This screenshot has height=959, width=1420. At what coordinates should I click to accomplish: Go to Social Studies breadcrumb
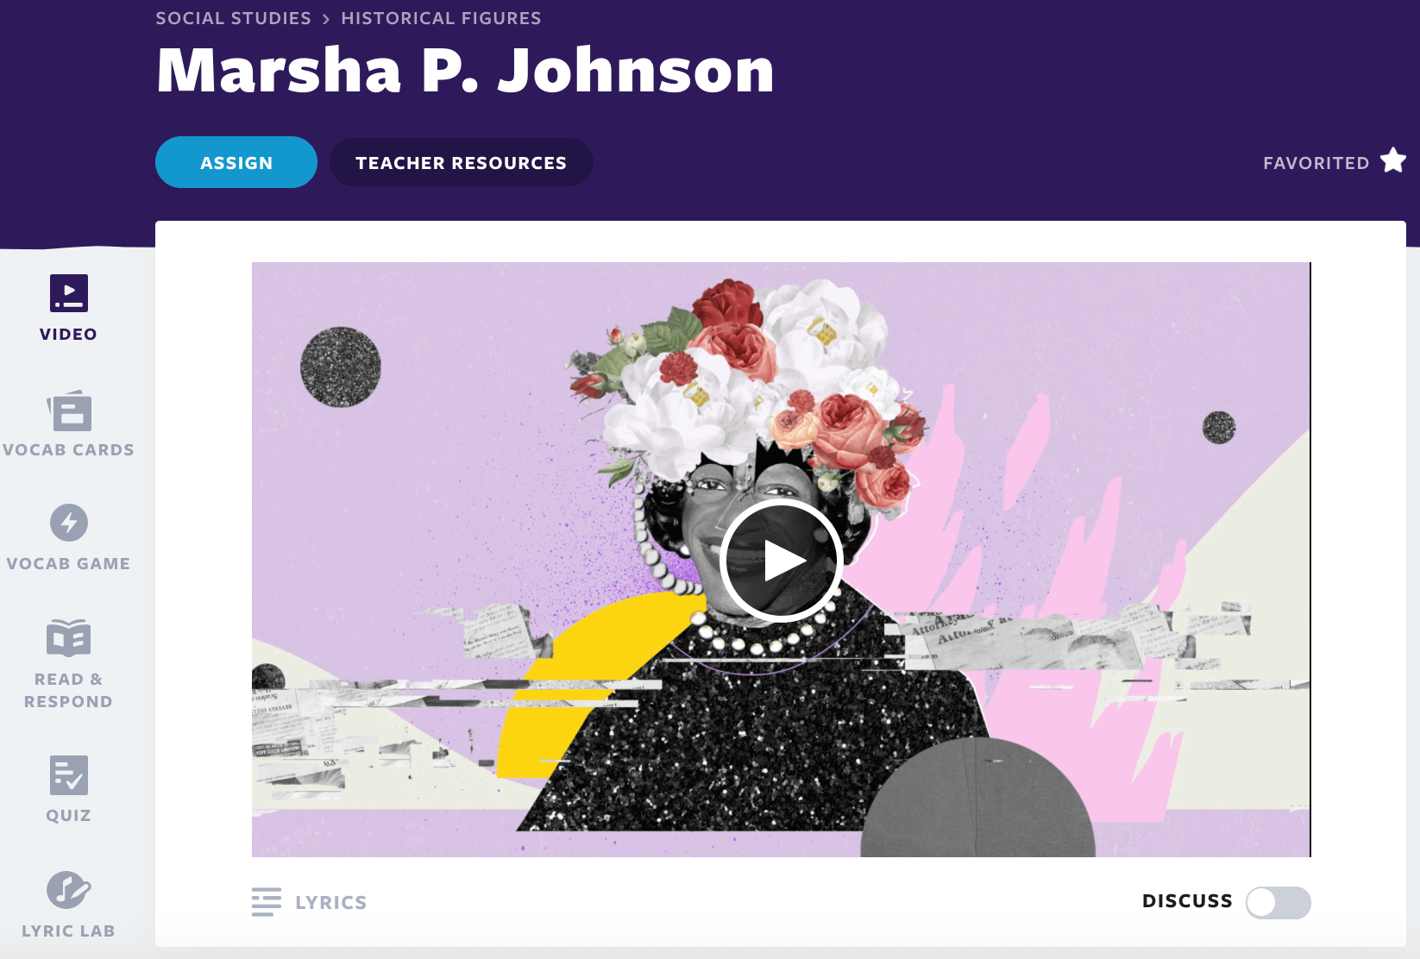click(x=233, y=18)
